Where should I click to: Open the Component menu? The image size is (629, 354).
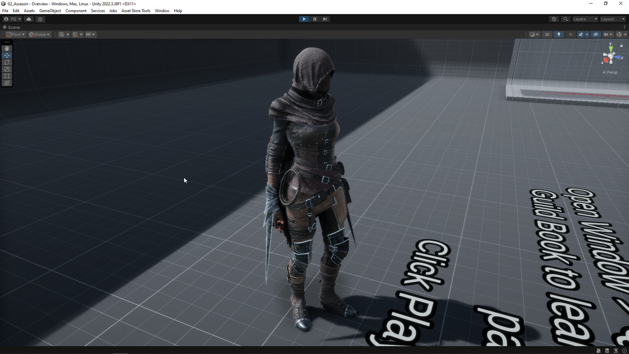click(x=76, y=11)
